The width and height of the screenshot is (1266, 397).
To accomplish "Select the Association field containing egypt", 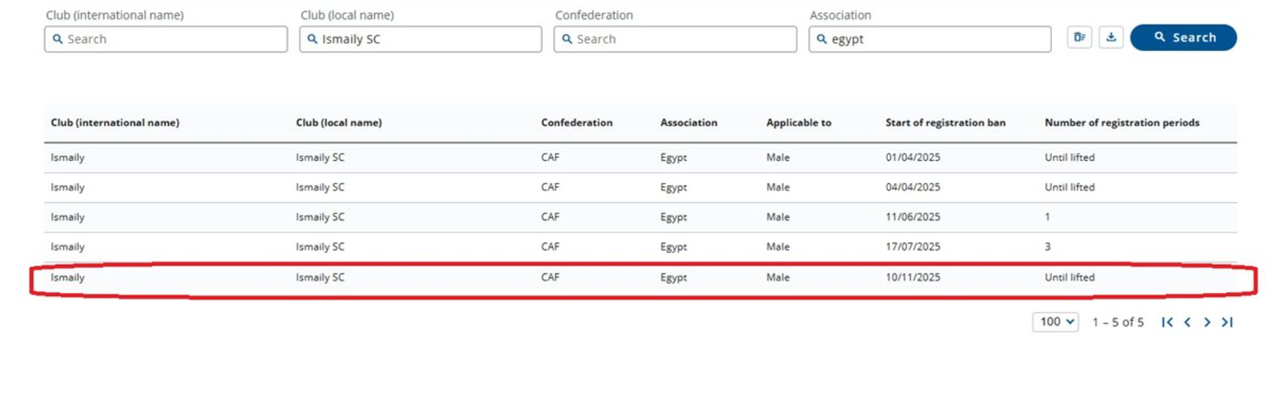I will (929, 39).
